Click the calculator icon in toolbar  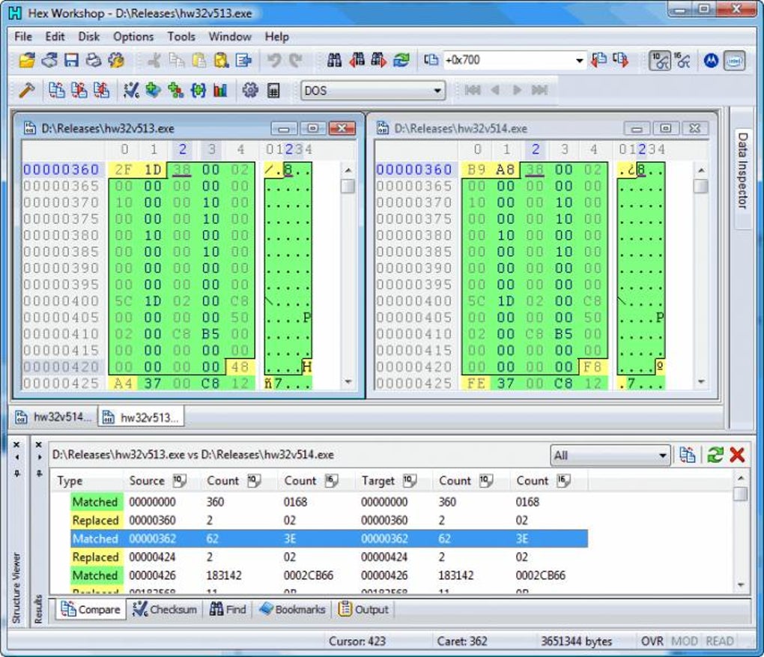[x=273, y=90]
